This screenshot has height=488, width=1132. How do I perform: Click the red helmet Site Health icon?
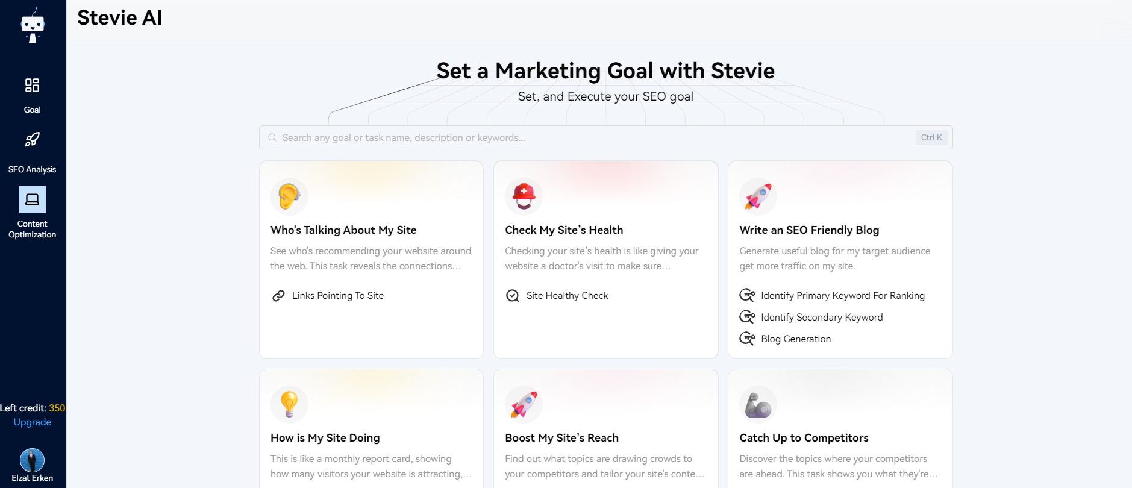[x=524, y=196]
